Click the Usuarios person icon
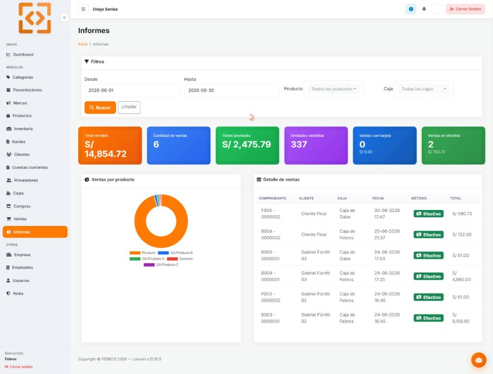493x374 pixels. pyautogui.click(x=8, y=280)
